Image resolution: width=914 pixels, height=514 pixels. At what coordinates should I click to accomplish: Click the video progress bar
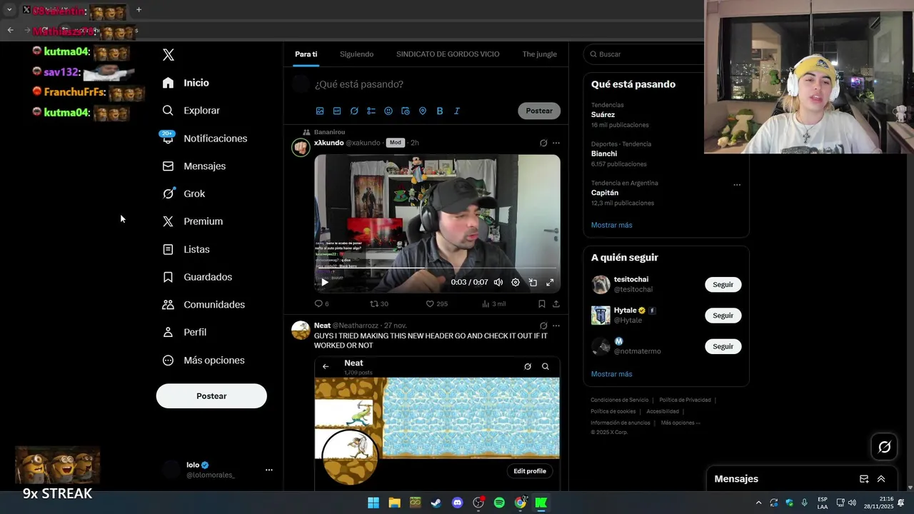tap(437, 268)
